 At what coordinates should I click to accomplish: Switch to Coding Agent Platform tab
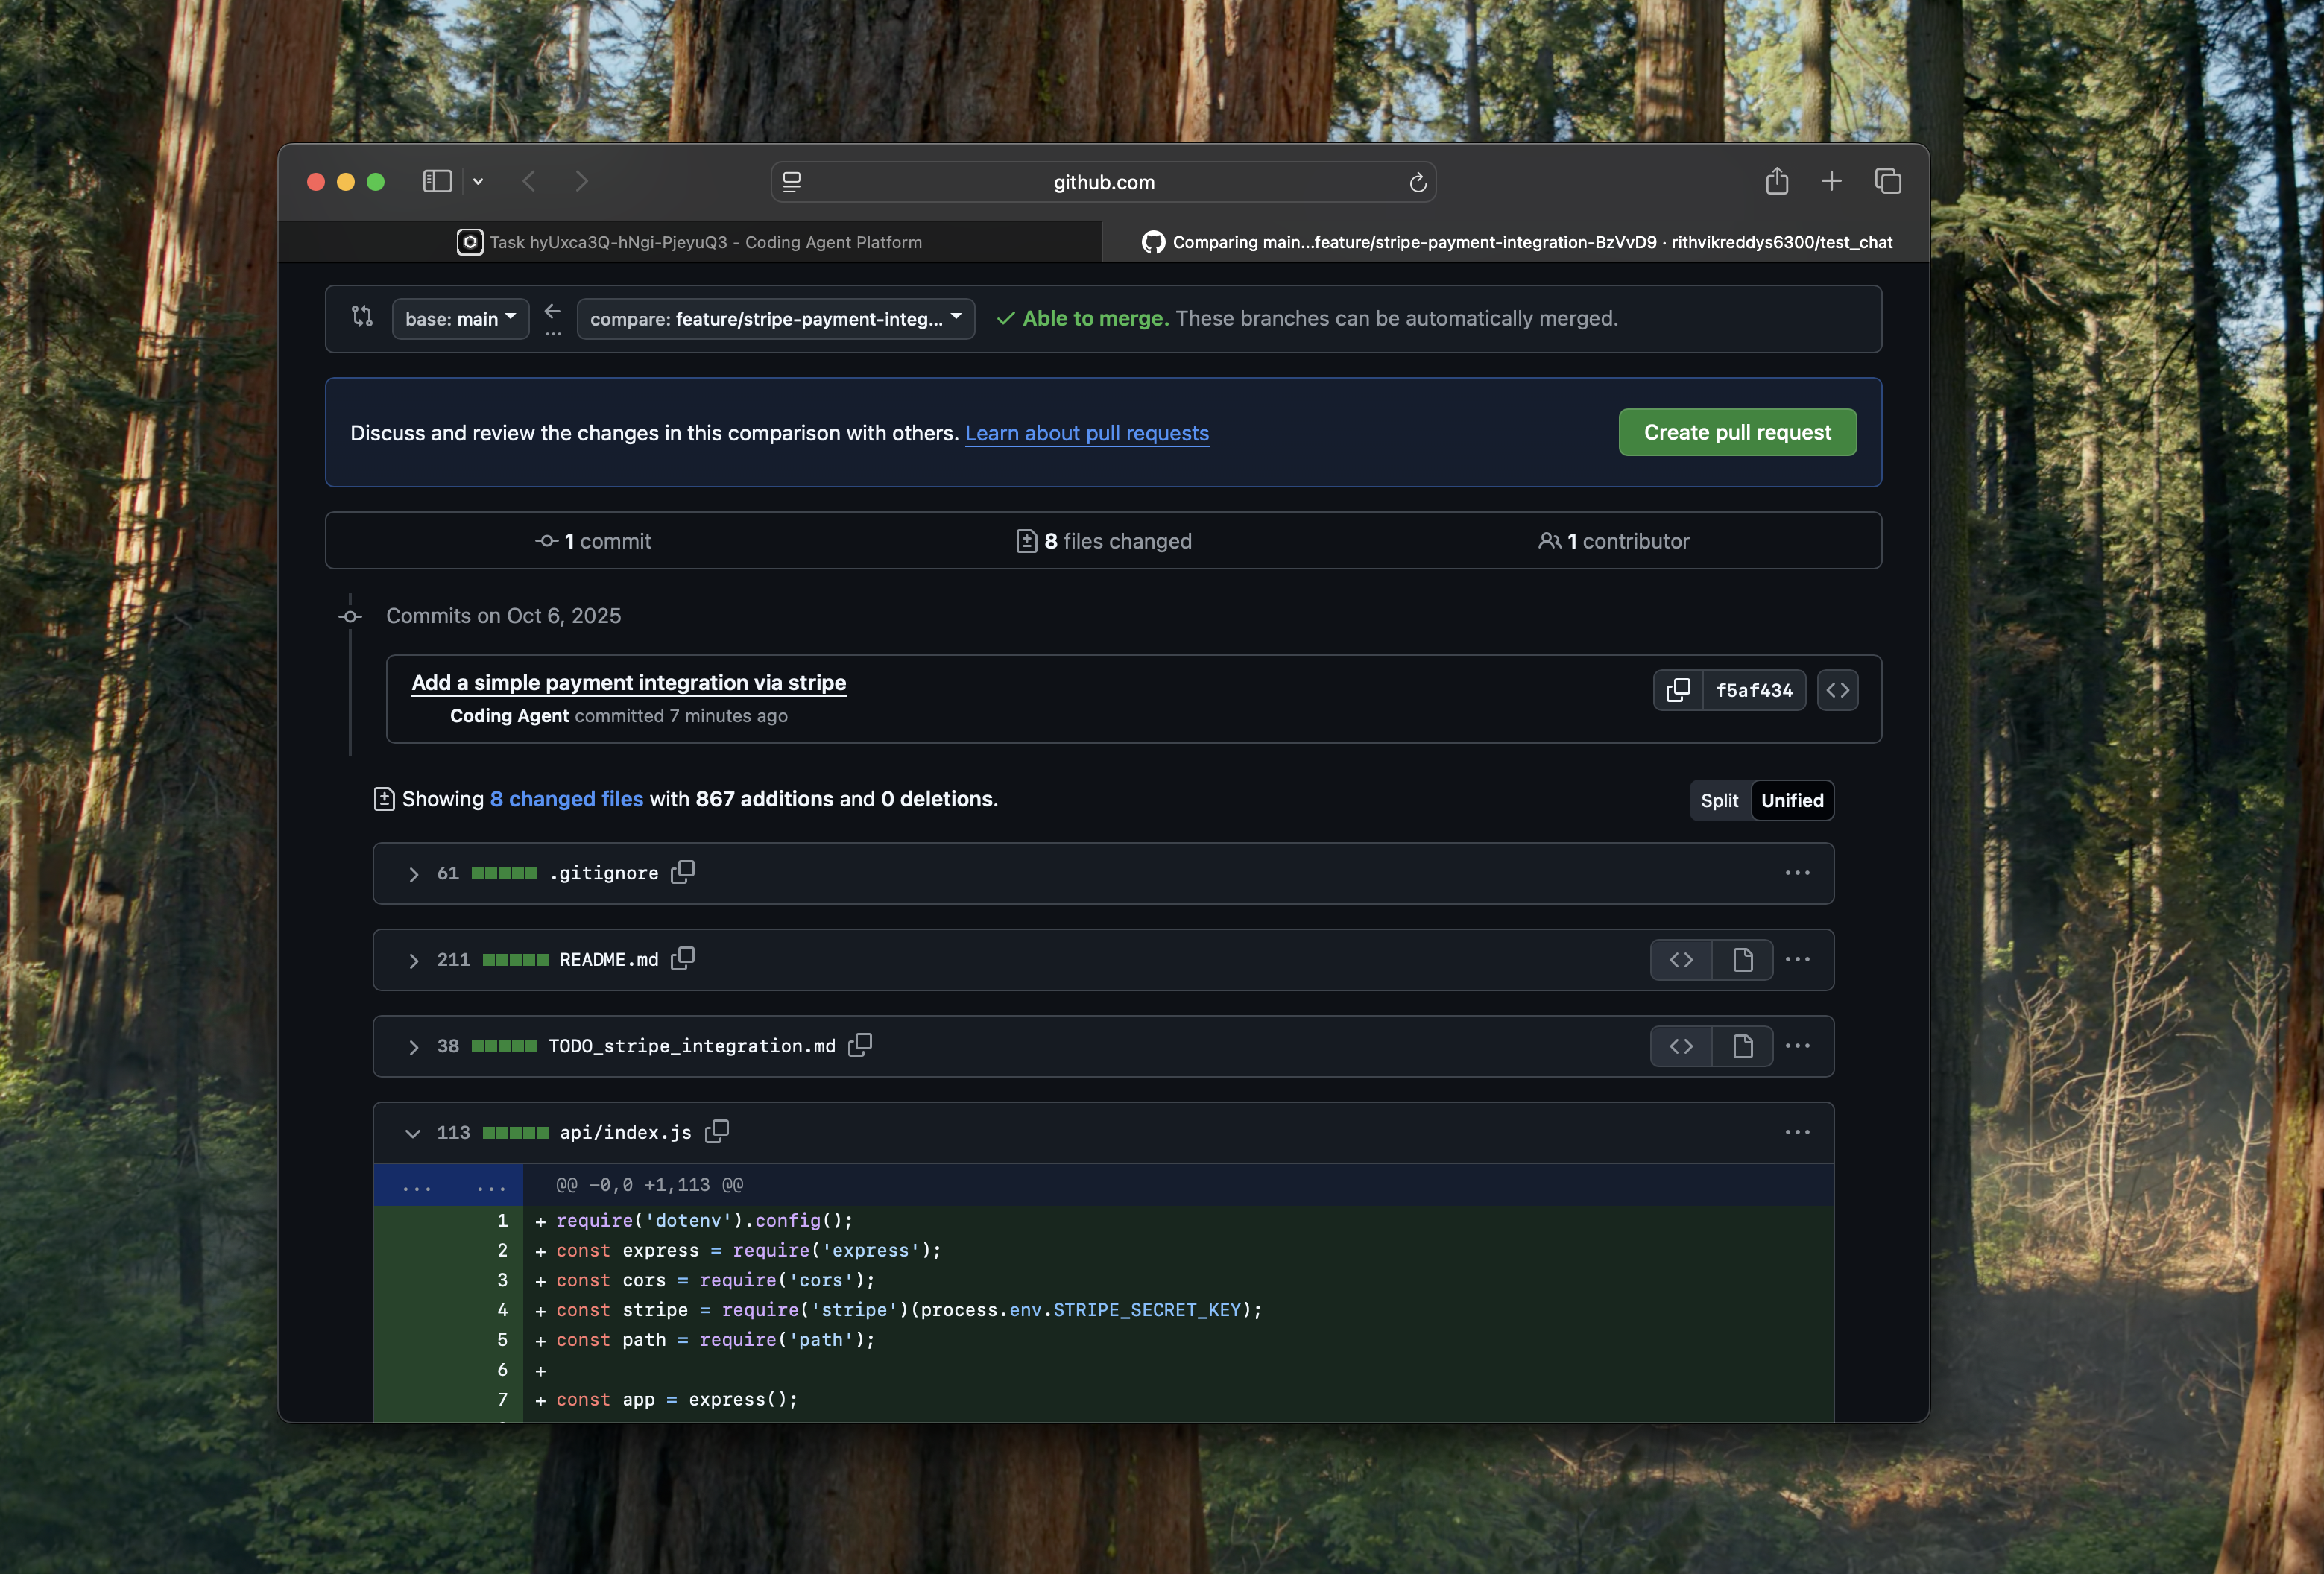coord(690,242)
